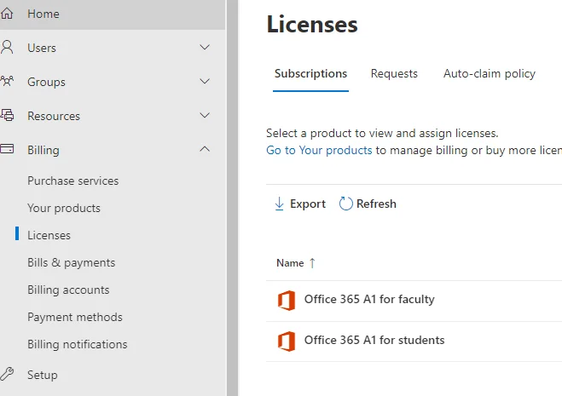
Task: Click the Resources label in sidebar
Action: click(x=54, y=116)
